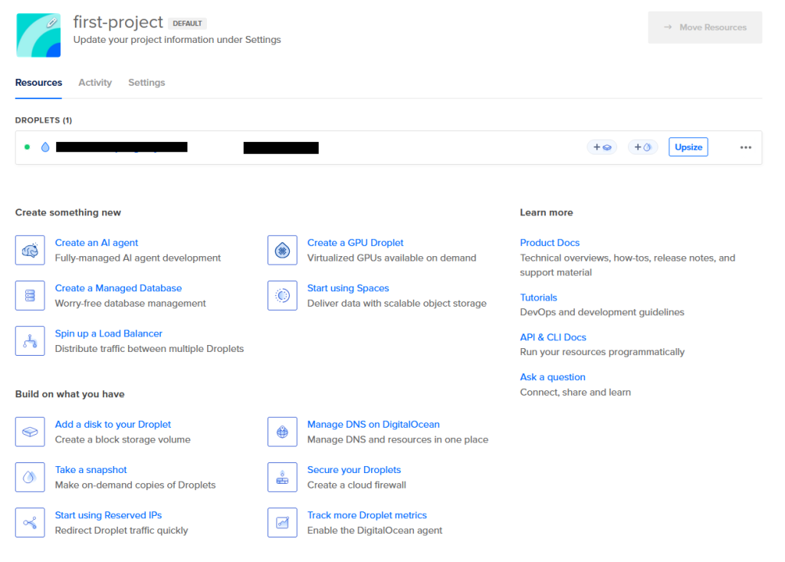Open the Settings tab

click(x=146, y=83)
